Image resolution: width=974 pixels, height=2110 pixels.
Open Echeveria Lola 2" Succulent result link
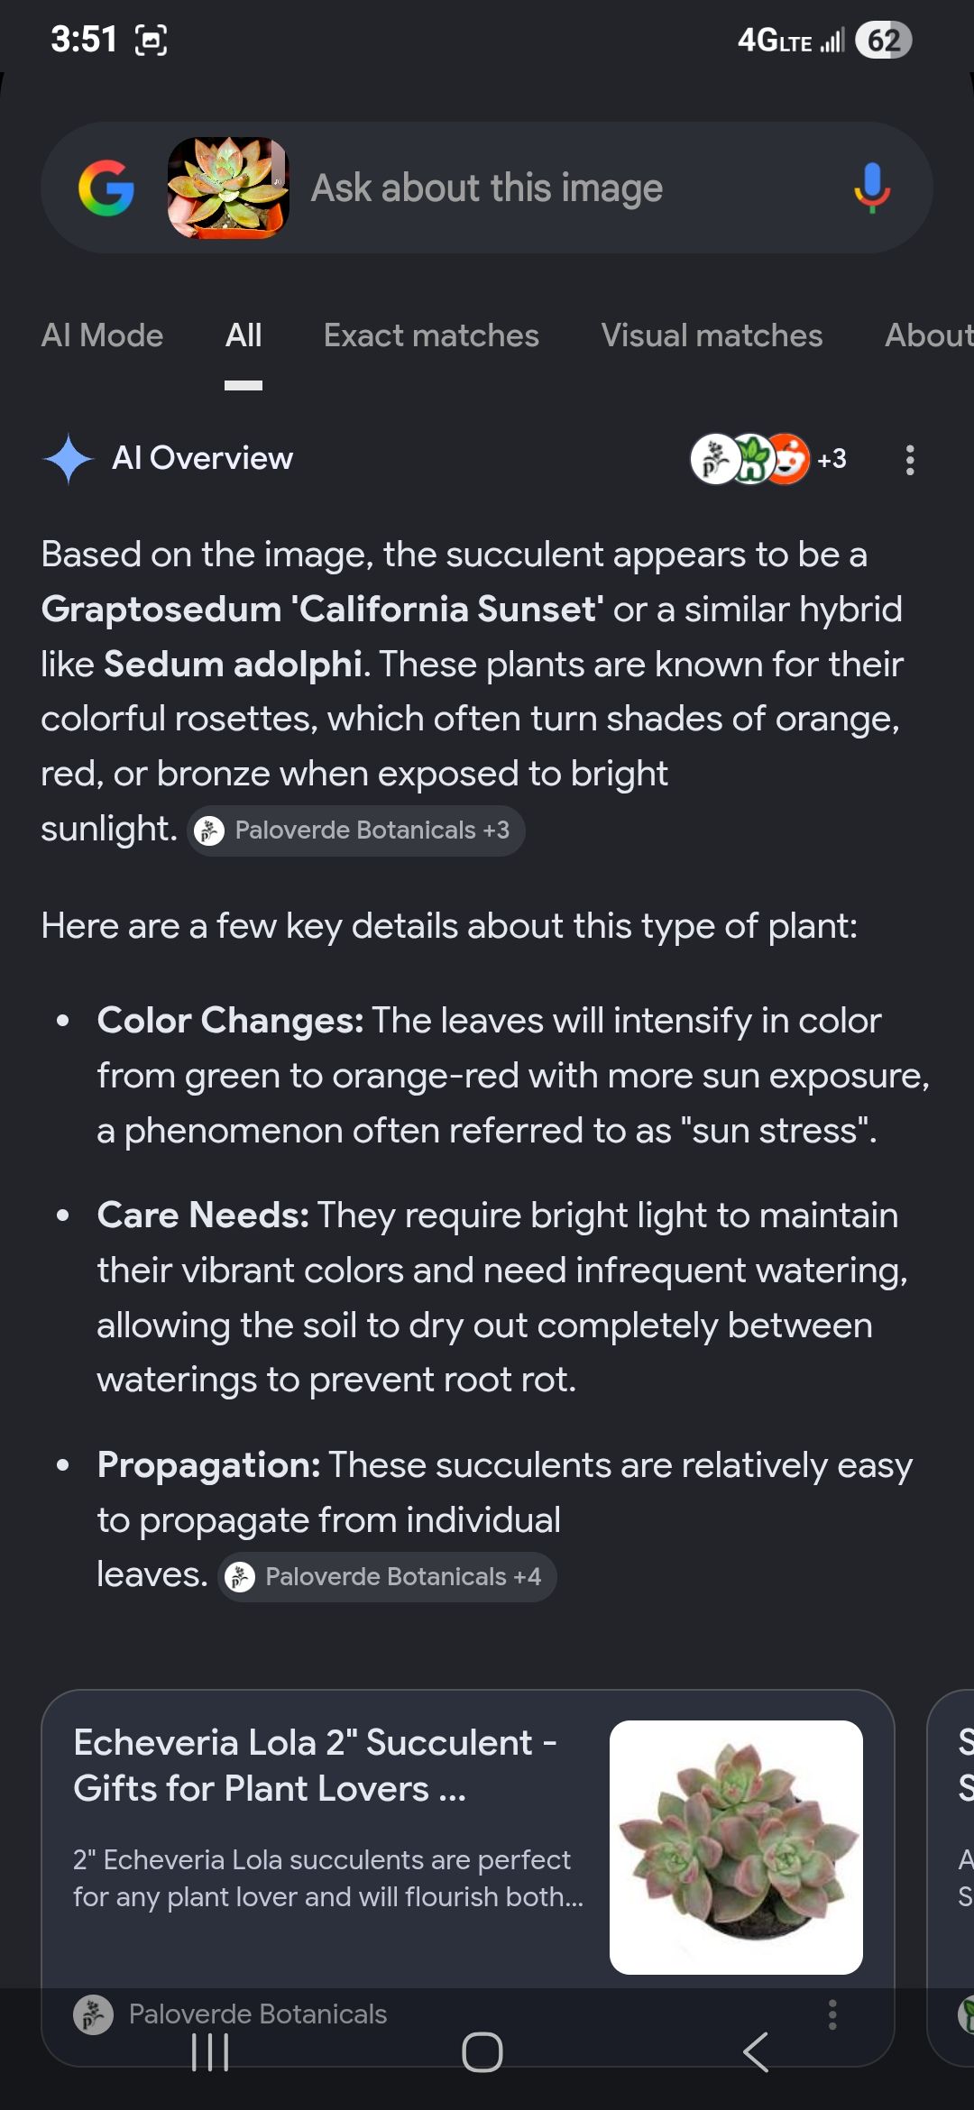(x=315, y=1766)
